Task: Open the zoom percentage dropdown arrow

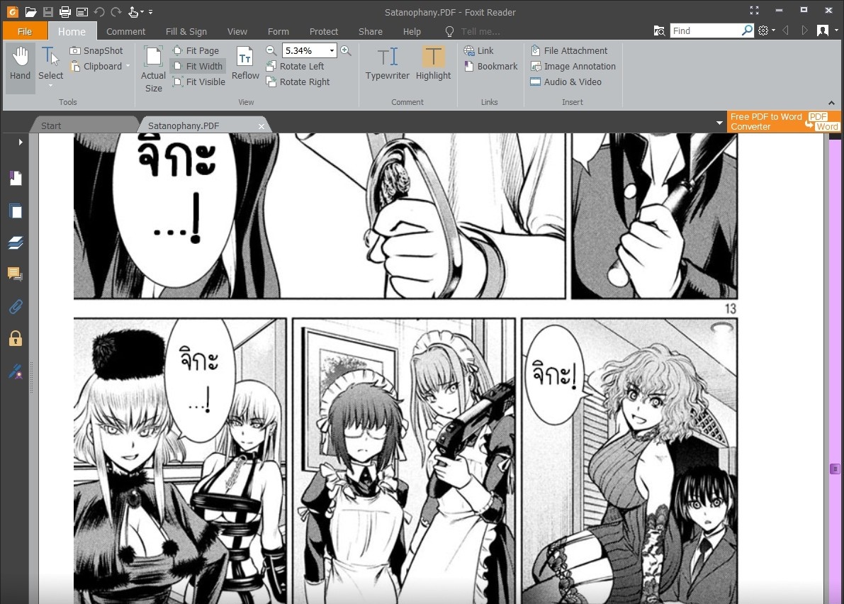Action: [x=332, y=50]
